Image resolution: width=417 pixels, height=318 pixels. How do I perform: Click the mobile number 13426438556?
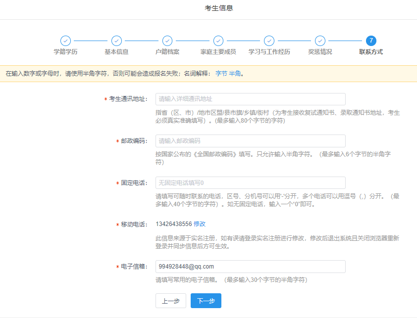(x=174, y=224)
